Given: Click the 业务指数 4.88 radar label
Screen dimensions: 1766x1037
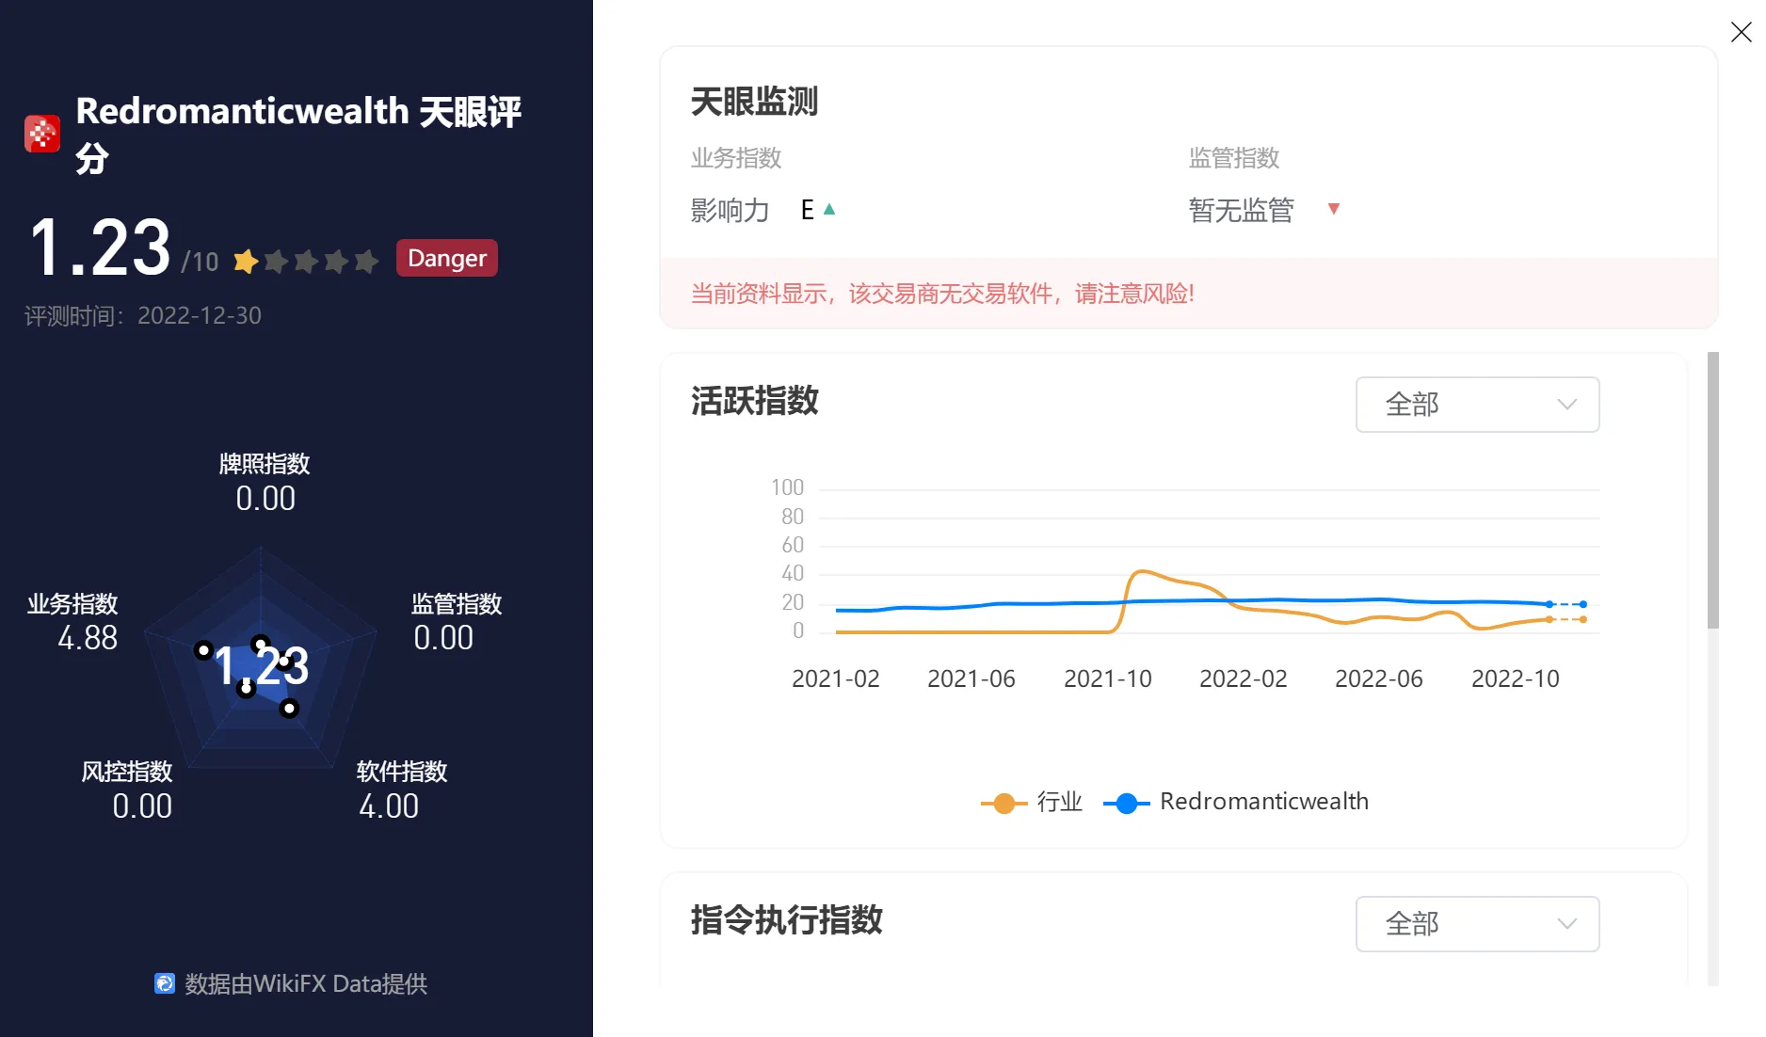Looking at the screenshot, I should click(72, 622).
